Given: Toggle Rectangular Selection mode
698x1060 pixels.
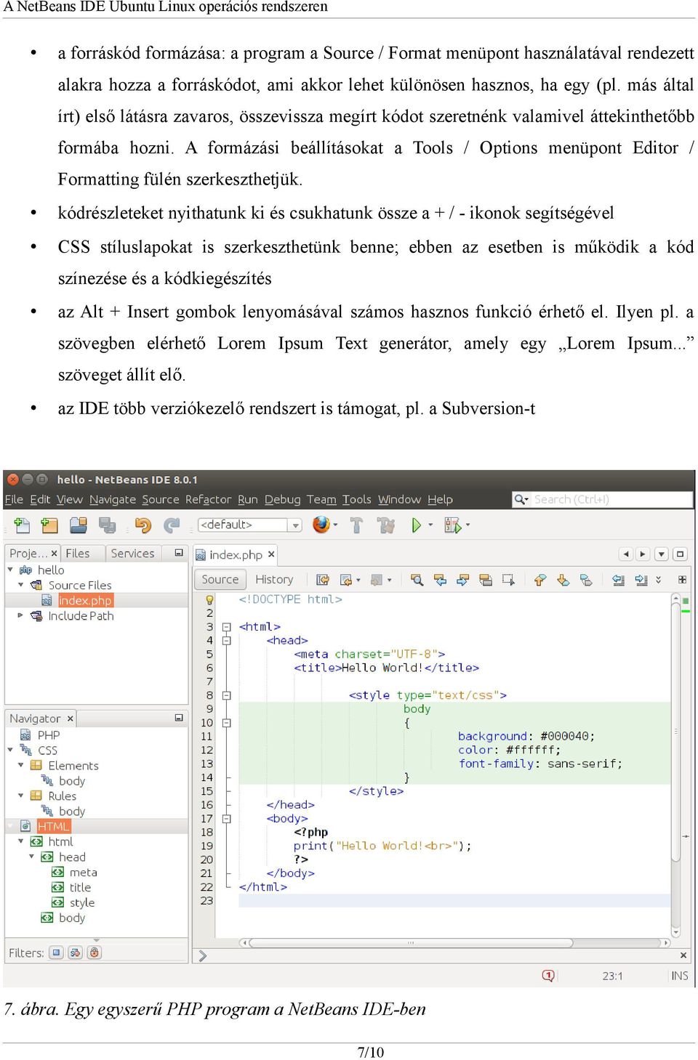Looking at the screenshot, I should click(508, 580).
